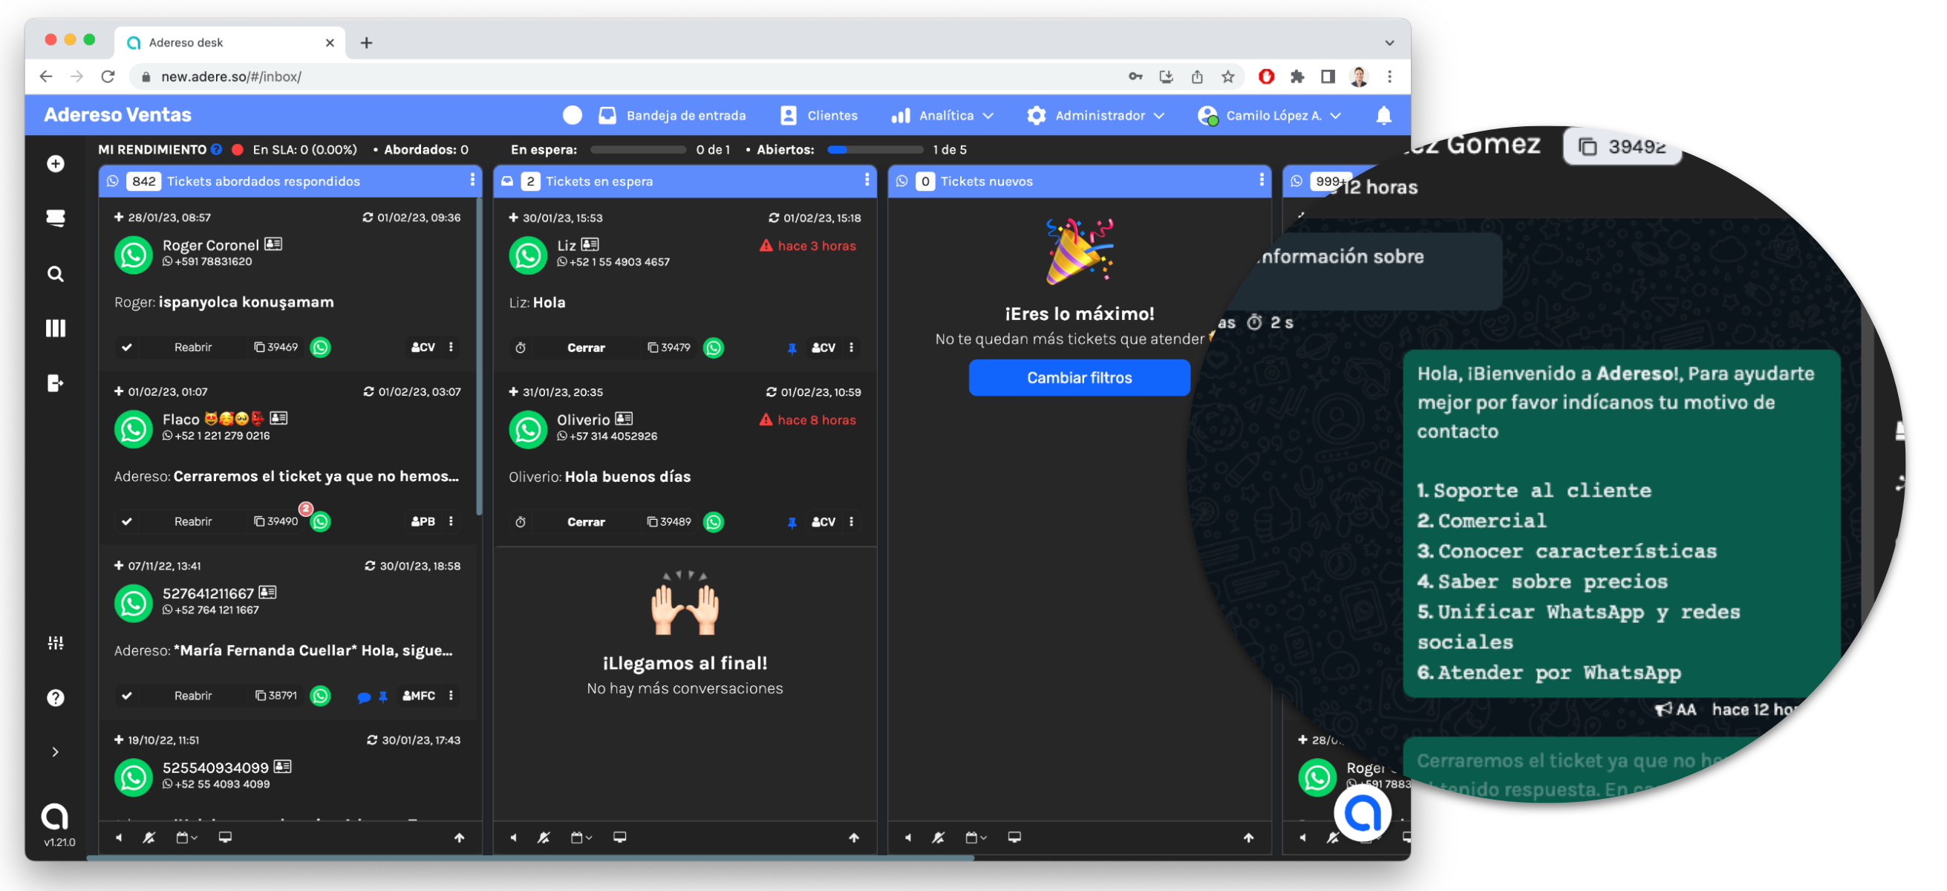Click the Cambiar filtros button
The height and width of the screenshot is (891, 1947).
[x=1078, y=377]
